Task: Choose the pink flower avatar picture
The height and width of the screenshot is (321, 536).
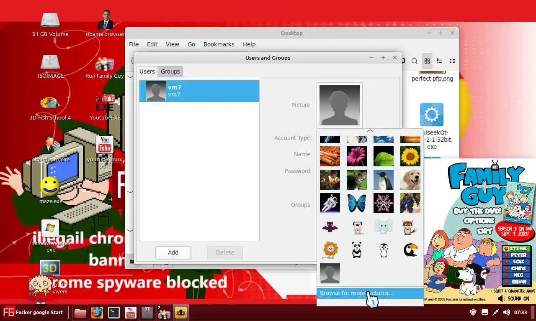Action: [357, 156]
